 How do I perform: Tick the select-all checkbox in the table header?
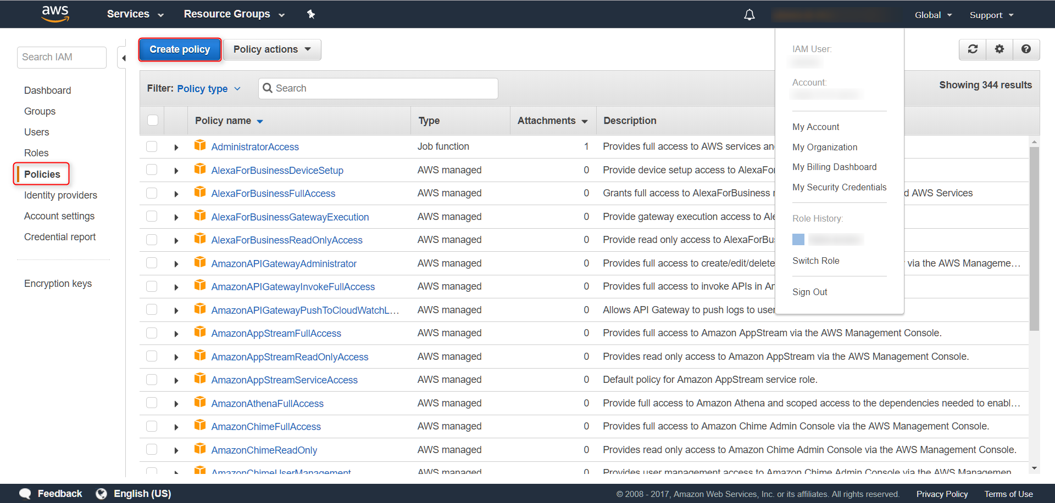point(153,120)
